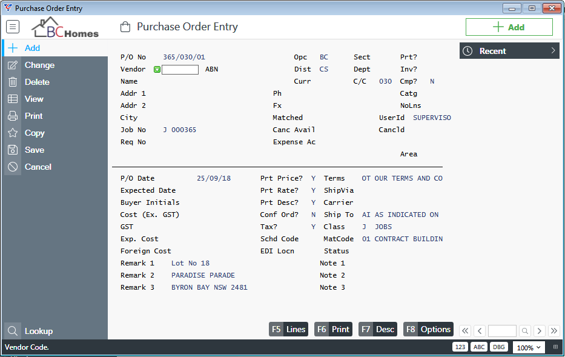
Task: Toggle the ABC status bar button
Action: tap(479, 347)
